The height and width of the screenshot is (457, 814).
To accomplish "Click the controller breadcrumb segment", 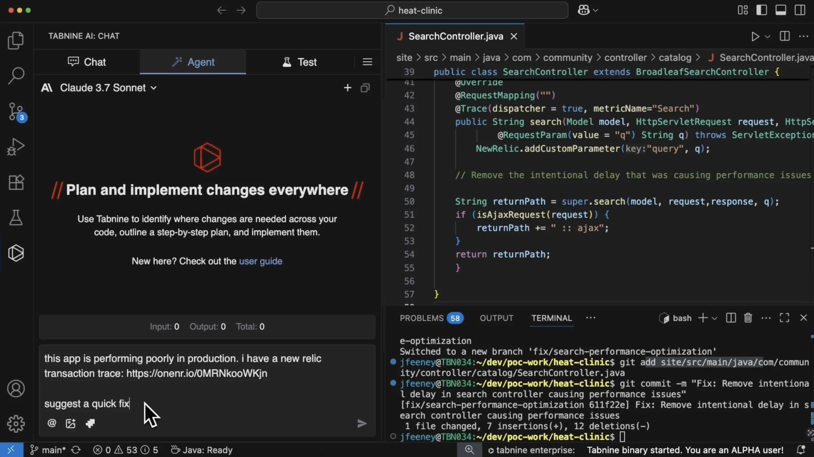I will tap(625, 58).
